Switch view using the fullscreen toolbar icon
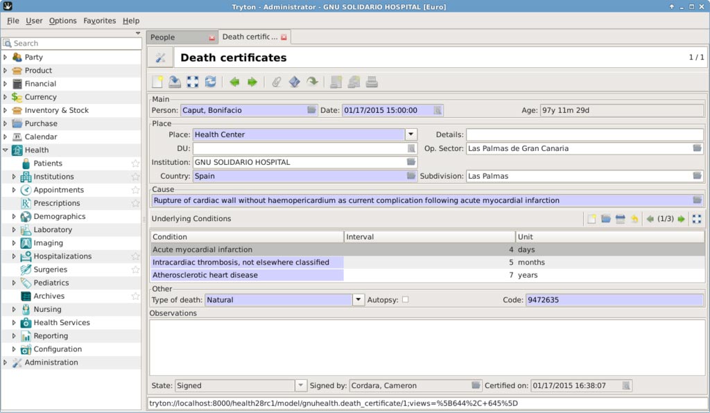Viewport: 710px width, 413px height. (193, 82)
